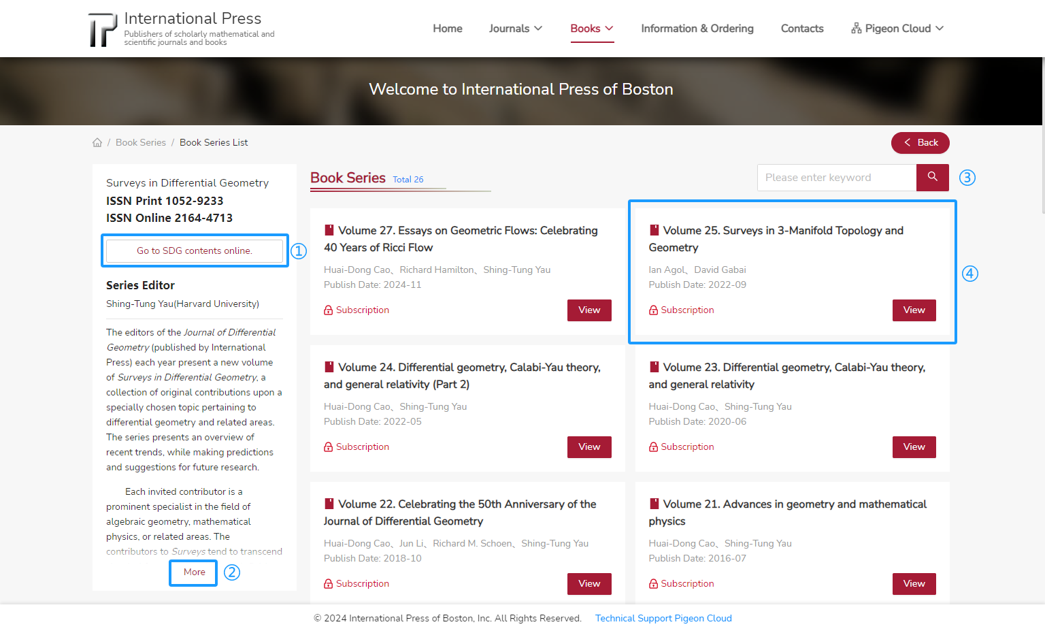Click Subscription on the Volume 27 card

pyautogui.click(x=363, y=310)
